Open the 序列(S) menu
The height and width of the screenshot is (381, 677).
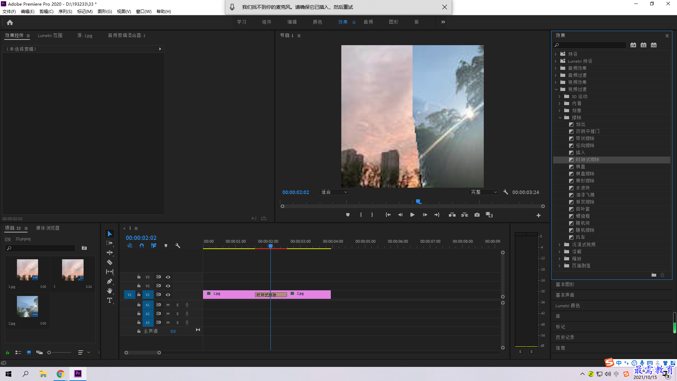tap(65, 12)
